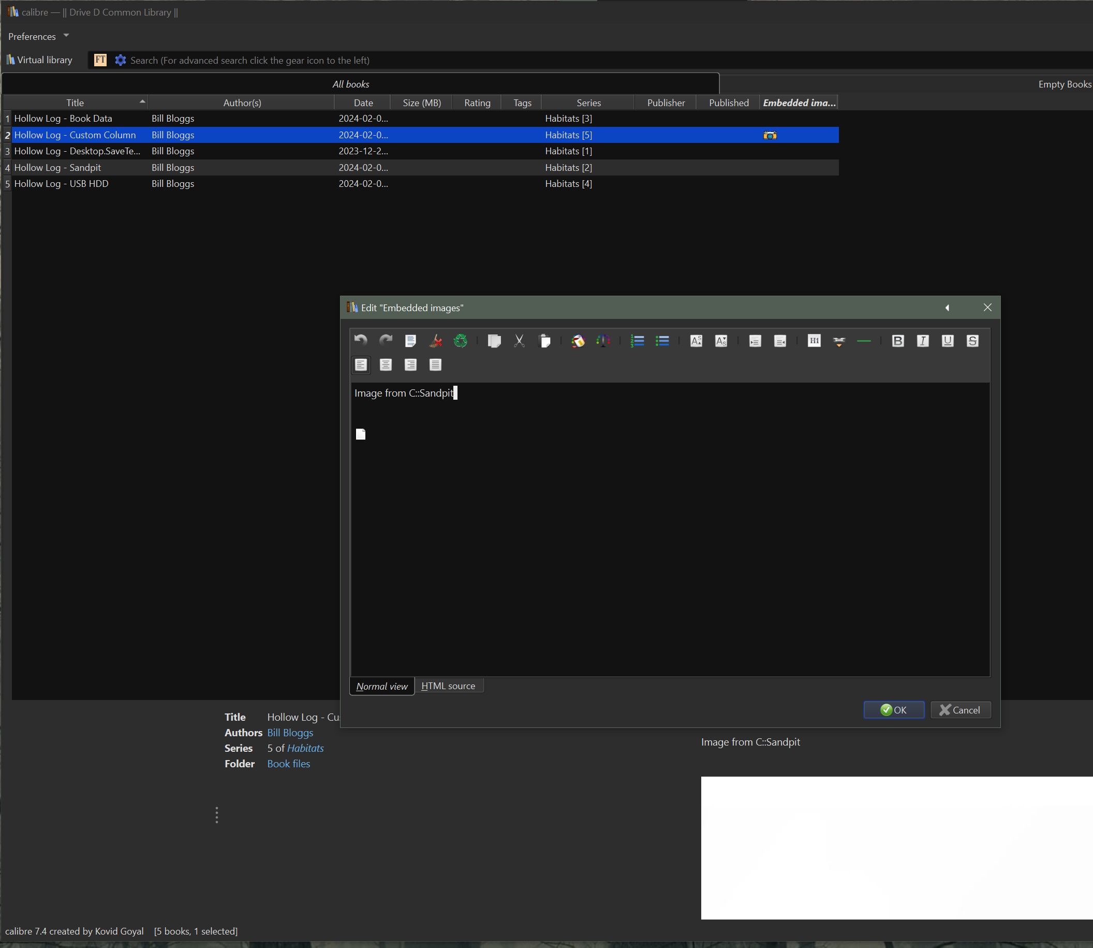Open full text search FT icon
The height and width of the screenshot is (948, 1093).
pos(100,60)
